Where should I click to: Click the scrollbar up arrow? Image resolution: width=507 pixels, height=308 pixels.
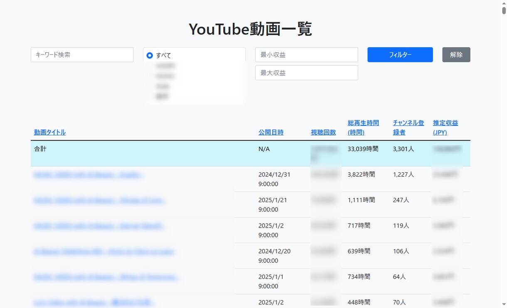[504, 3]
